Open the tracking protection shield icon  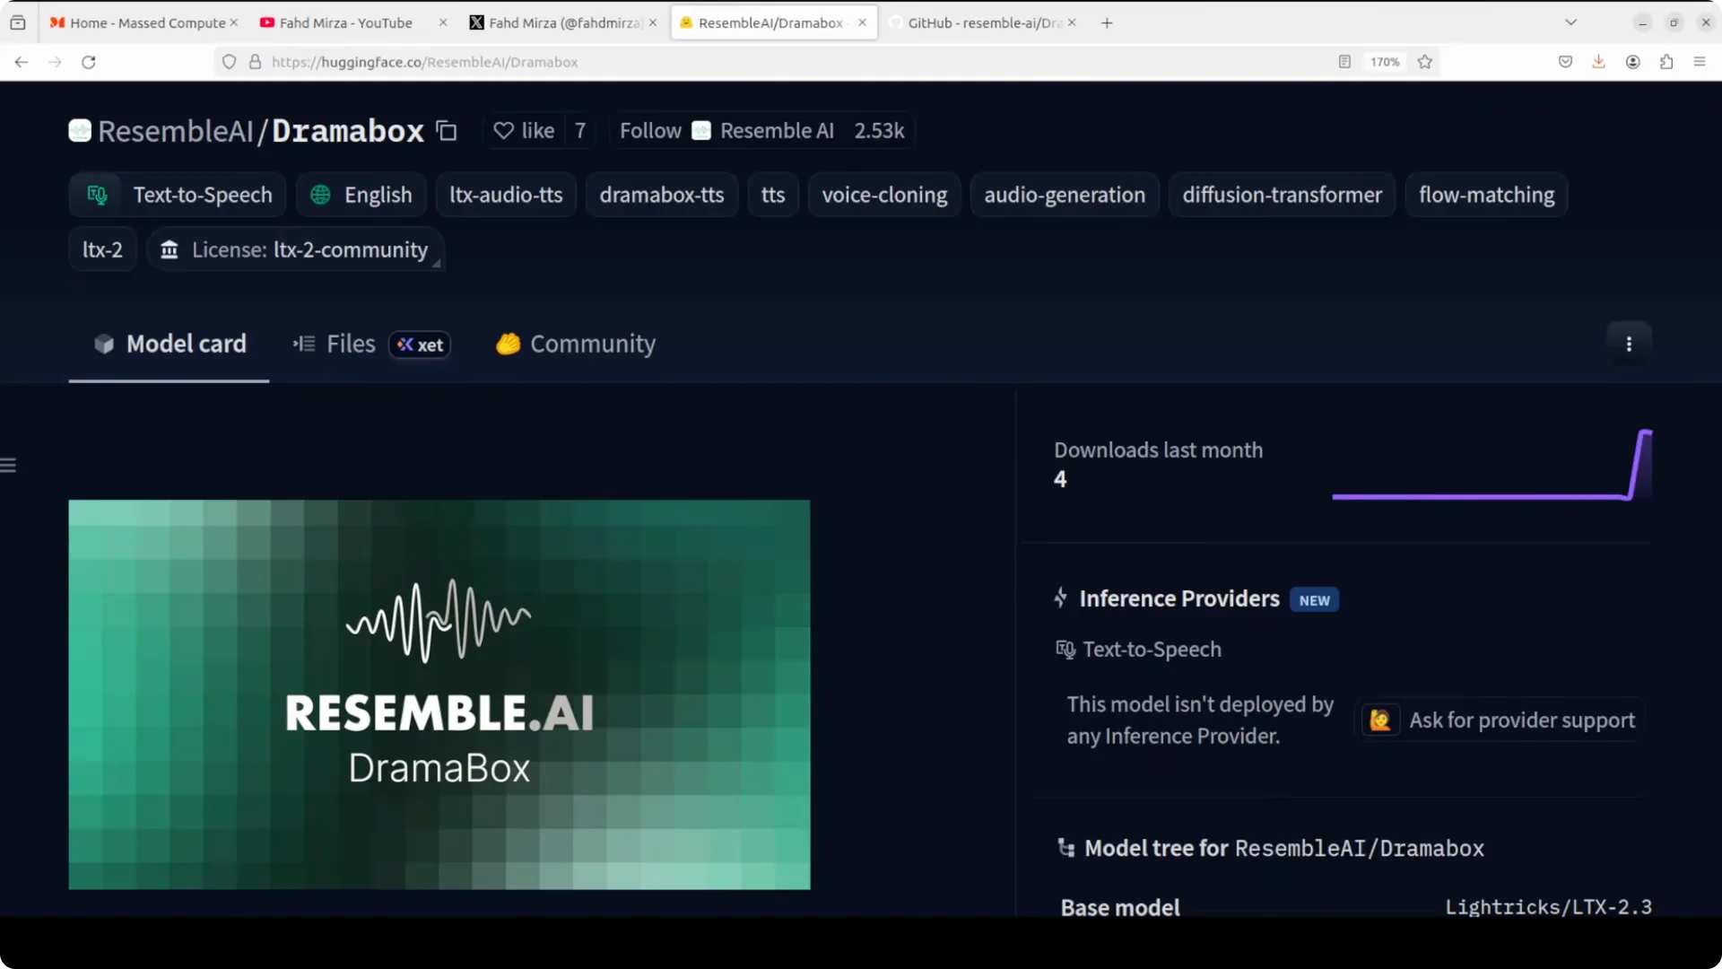pyautogui.click(x=230, y=62)
